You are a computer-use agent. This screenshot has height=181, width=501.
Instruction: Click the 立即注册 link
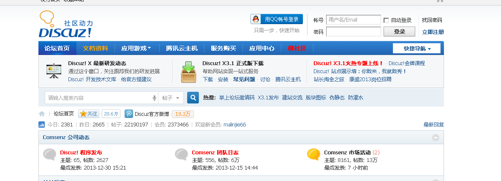click(433, 32)
